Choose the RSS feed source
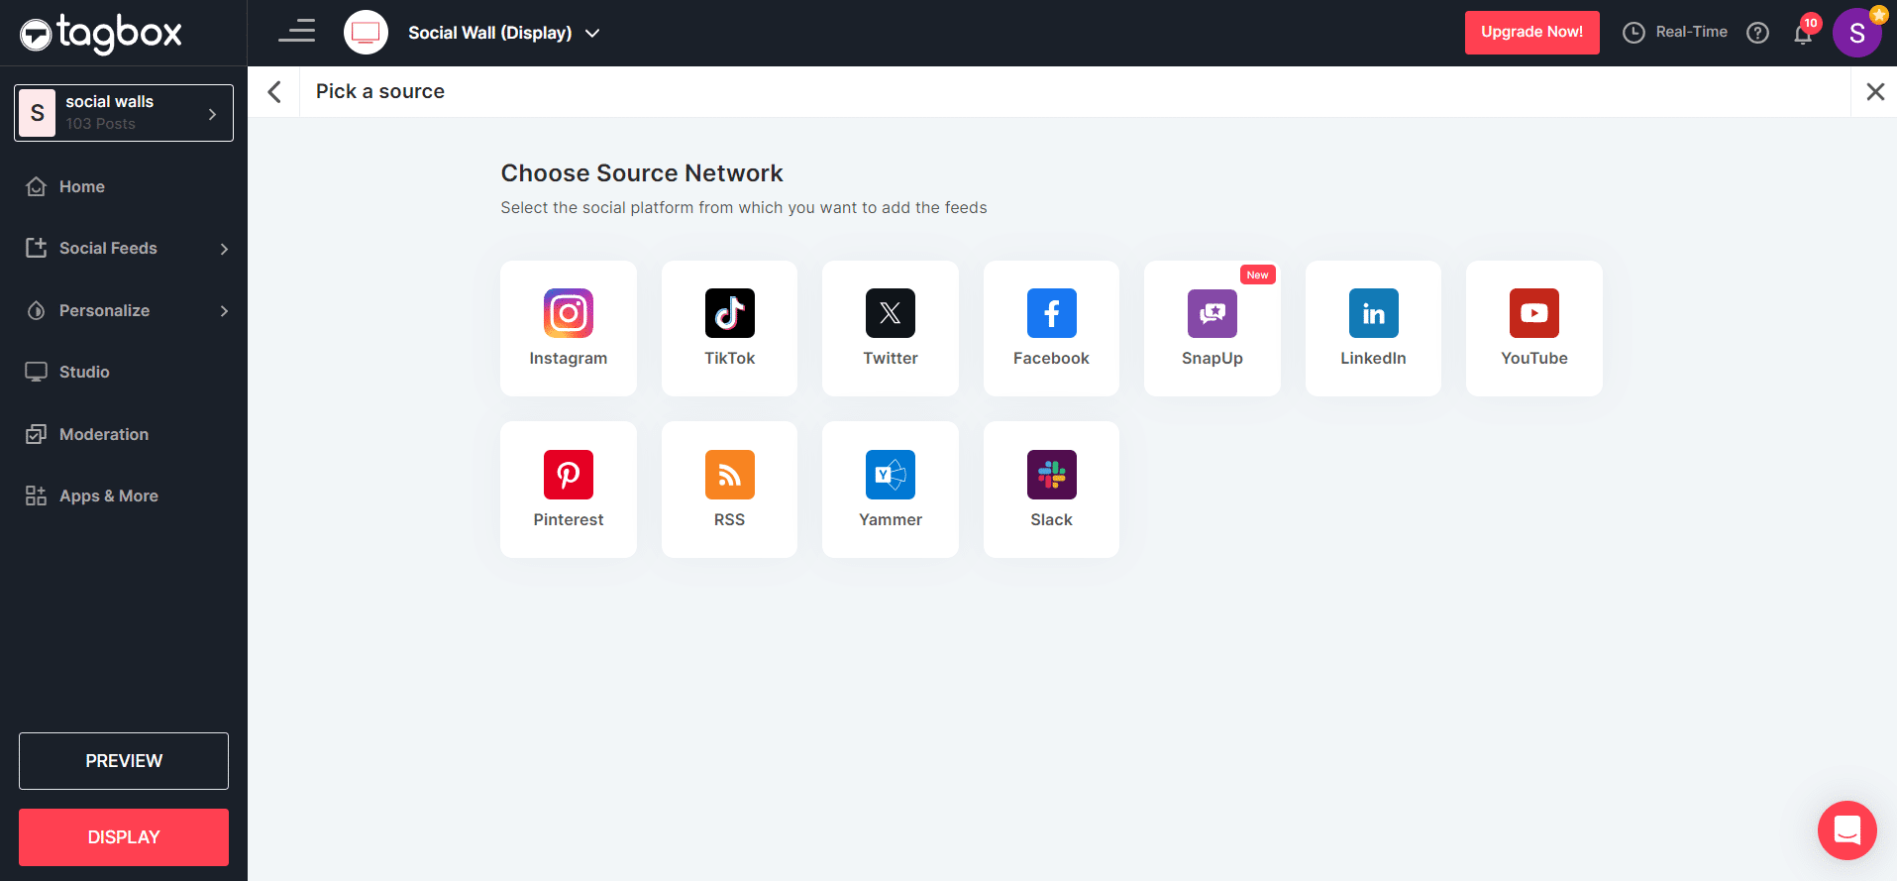The height and width of the screenshot is (881, 1897). coord(729,489)
